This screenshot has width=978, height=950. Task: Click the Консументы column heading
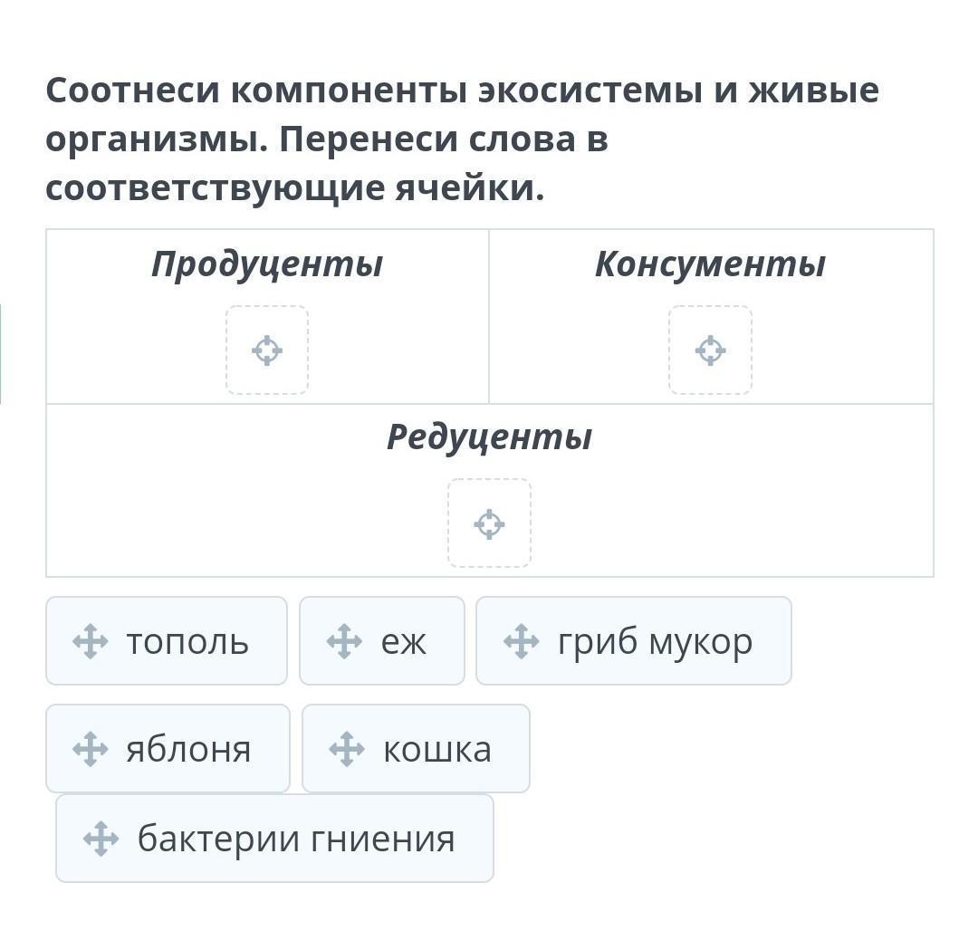coord(710,264)
